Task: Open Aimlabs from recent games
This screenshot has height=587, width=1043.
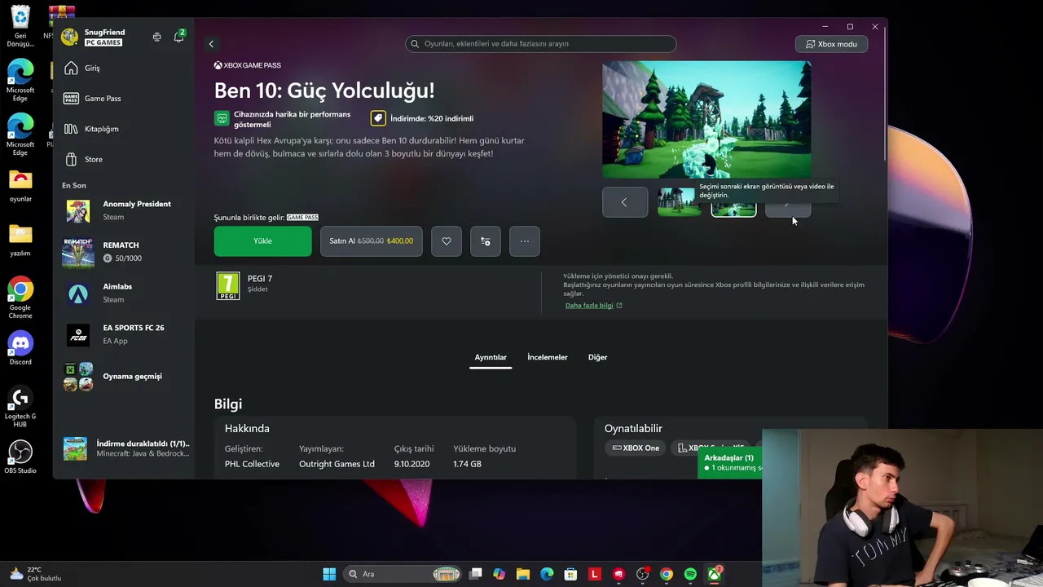Action: coord(124,293)
